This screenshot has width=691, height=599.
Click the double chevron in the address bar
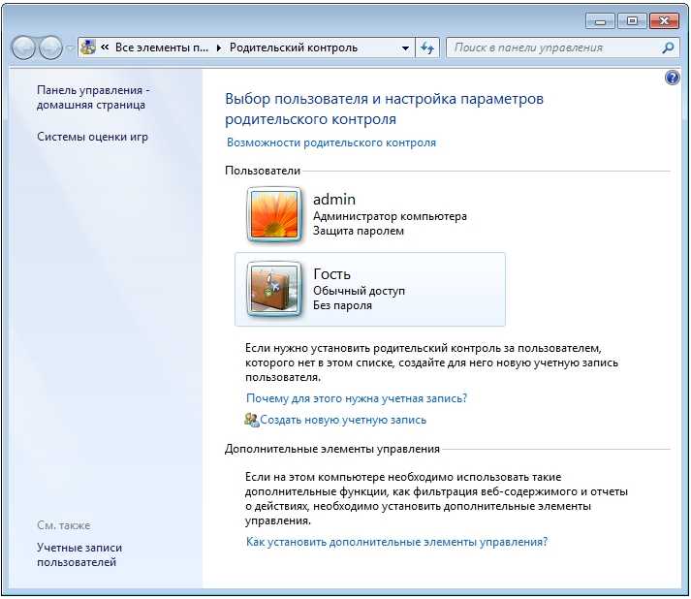coord(105,47)
